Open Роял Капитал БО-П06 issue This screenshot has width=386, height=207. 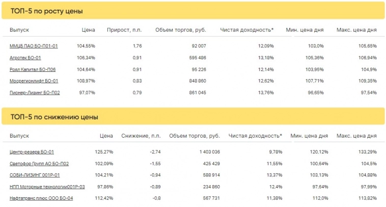[x=33, y=69]
